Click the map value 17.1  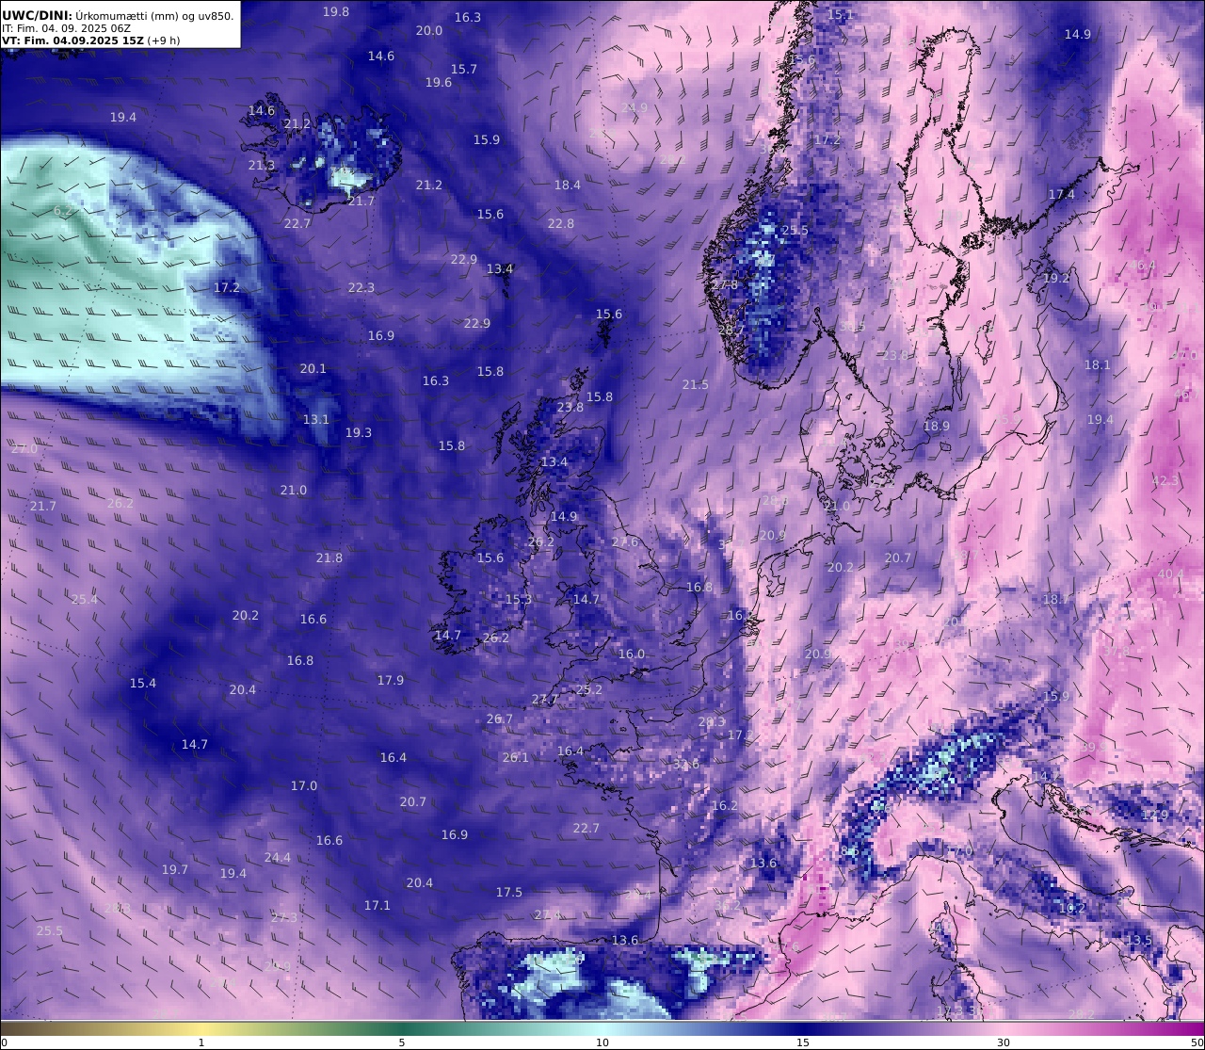(x=378, y=905)
